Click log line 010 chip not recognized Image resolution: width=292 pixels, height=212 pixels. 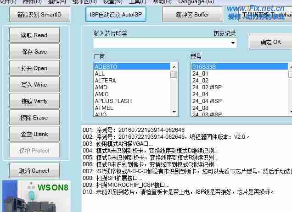click(179, 192)
